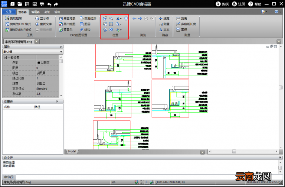Expand the zoom out dropdown arrow
The width and height of the screenshot is (285, 187).
pos(121,24)
